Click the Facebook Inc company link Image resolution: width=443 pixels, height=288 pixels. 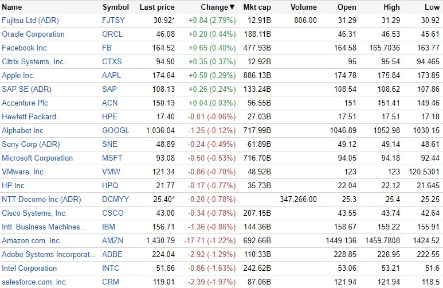[x=23, y=48]
